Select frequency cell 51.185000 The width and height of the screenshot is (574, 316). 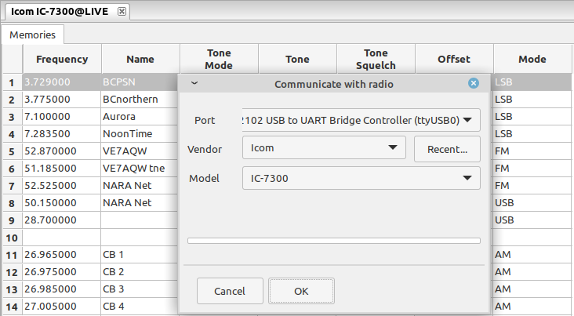coord(61,168)
